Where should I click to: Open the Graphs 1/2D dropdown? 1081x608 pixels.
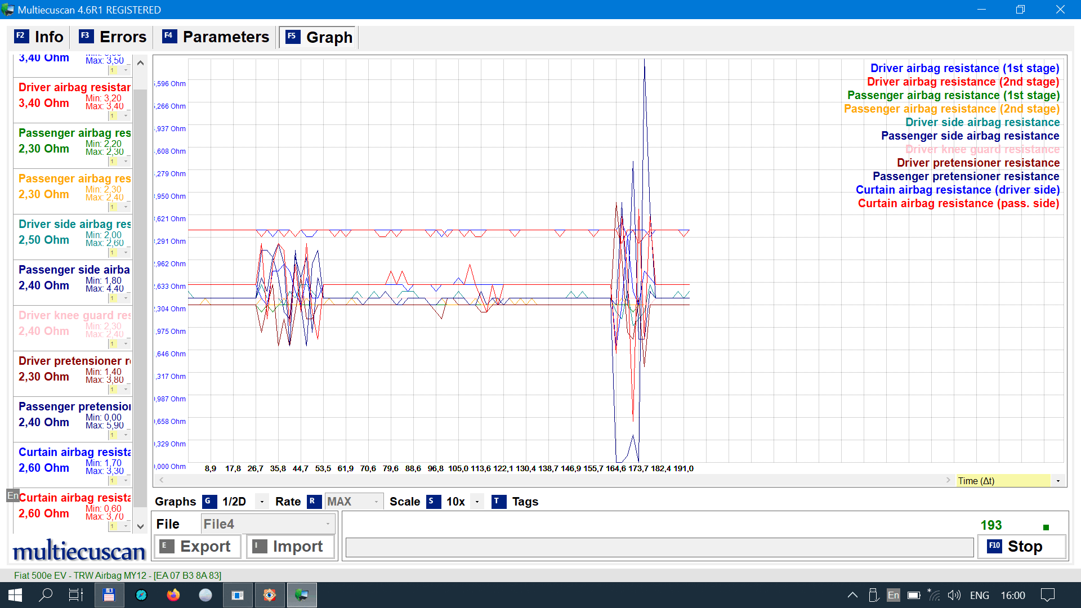262,502
